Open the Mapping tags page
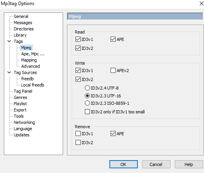The height and width of the screenshot is (173, 204). [29, 60]
